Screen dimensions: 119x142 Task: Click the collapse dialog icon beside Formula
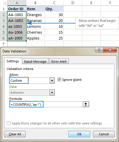[x=86, y=104]
